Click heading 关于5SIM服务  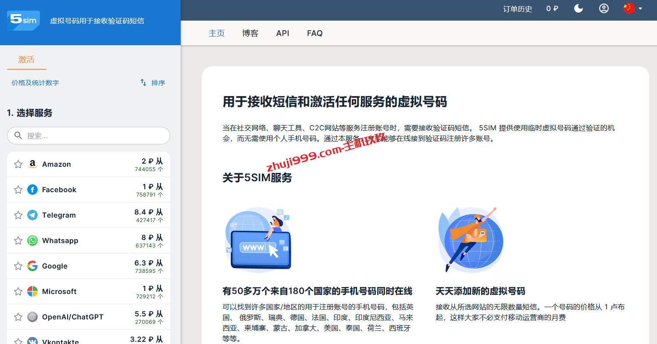257,178
